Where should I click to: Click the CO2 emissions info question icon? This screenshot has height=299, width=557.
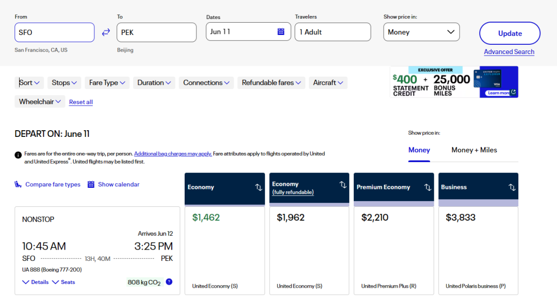click(169, 282)
